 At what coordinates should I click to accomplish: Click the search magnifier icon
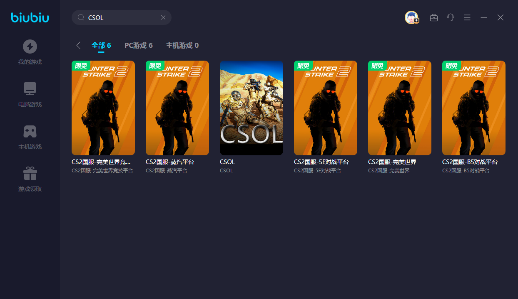[81, 17]
